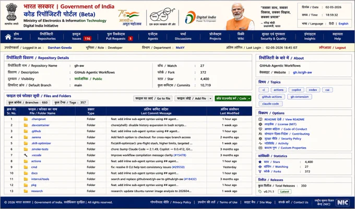Click the Azadi Ka Amrit Mahotsav logo

click(129, 17)
